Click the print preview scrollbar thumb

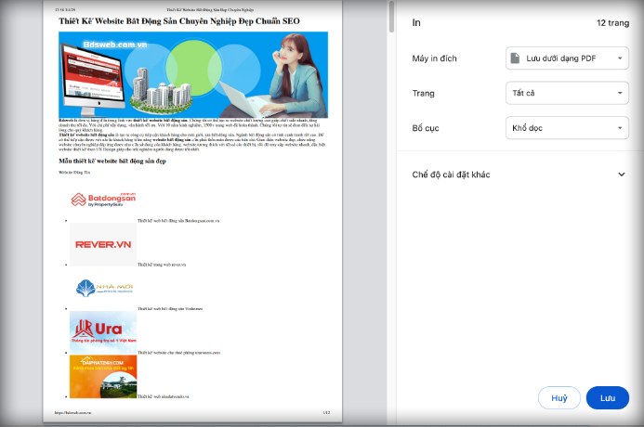(391, 17)
